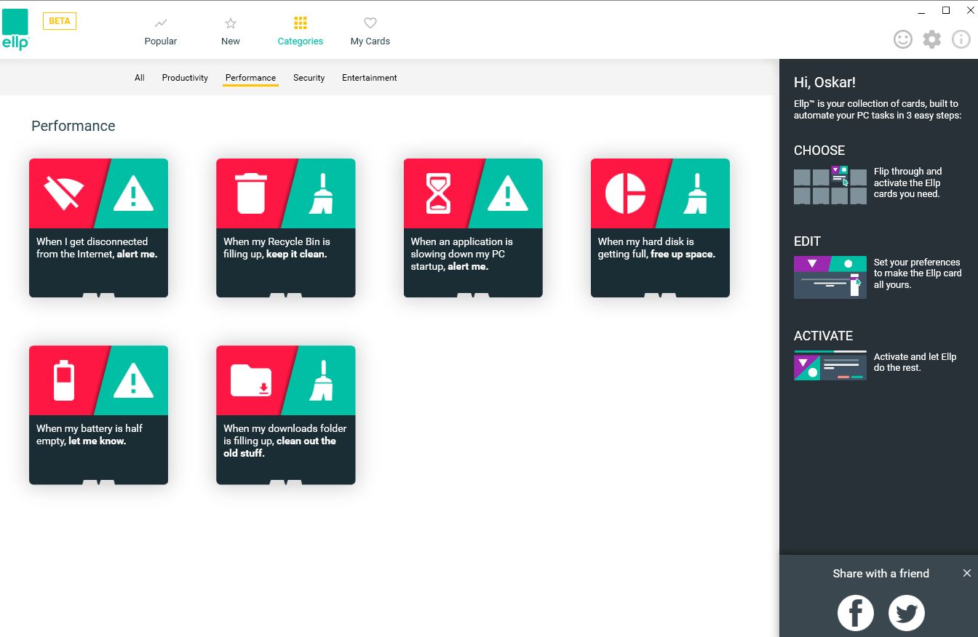Click alert triangle on battery card
Screen dimensions: 978x637
click(133, 380)
